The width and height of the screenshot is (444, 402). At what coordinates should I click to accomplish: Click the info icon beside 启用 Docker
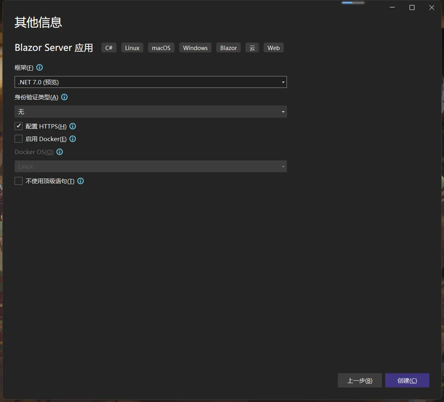pos(73,139)
